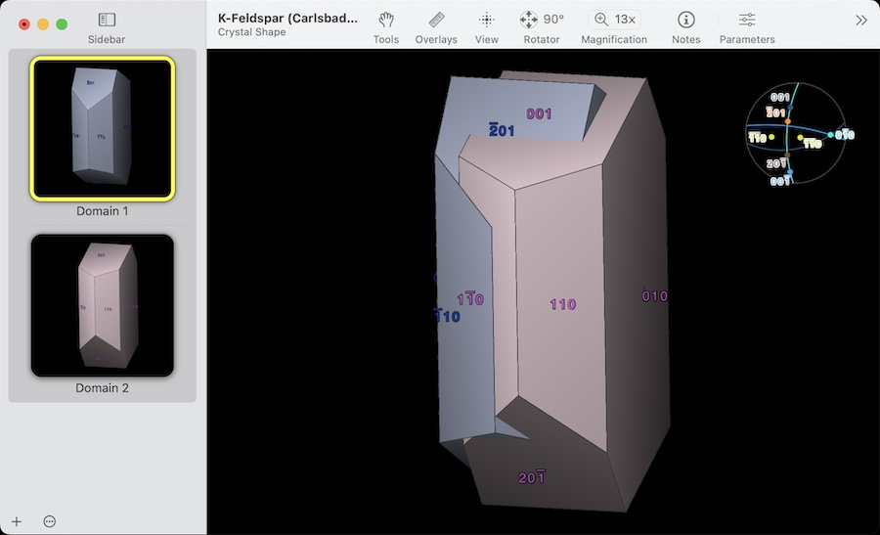This screenshot has width=880, height=535.
Task: Click the 110 crystal face label
Action: (562, 304)
